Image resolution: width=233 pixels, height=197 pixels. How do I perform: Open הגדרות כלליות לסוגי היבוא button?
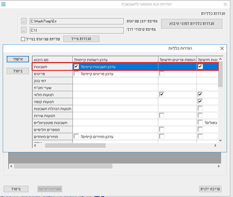(x=192, y=24)
